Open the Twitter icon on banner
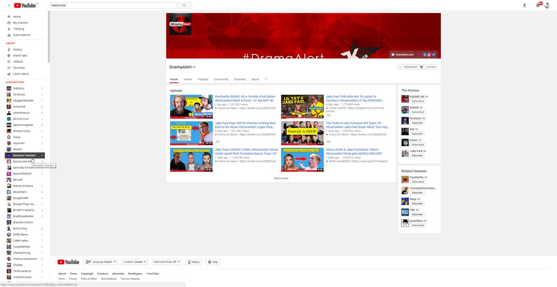Screen dimensions: 557x287 (434, 55)
